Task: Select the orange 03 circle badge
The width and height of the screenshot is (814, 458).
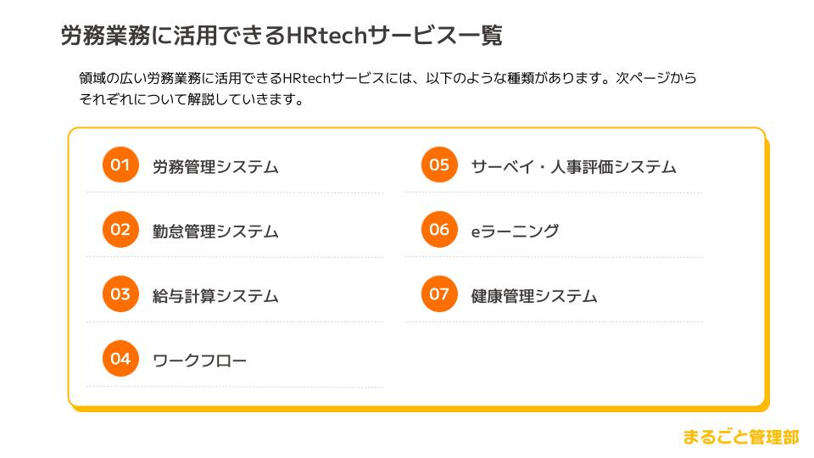Action: click(120, 294)
